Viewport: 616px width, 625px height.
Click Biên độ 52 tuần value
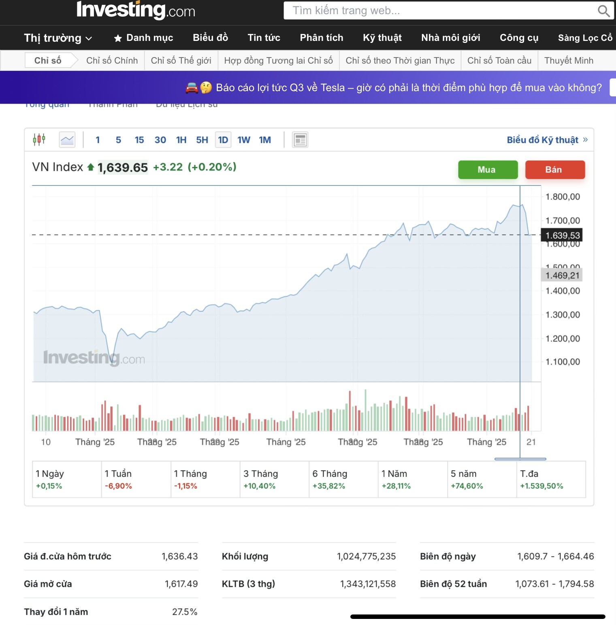pyautogui.click(x=554, y=584)
